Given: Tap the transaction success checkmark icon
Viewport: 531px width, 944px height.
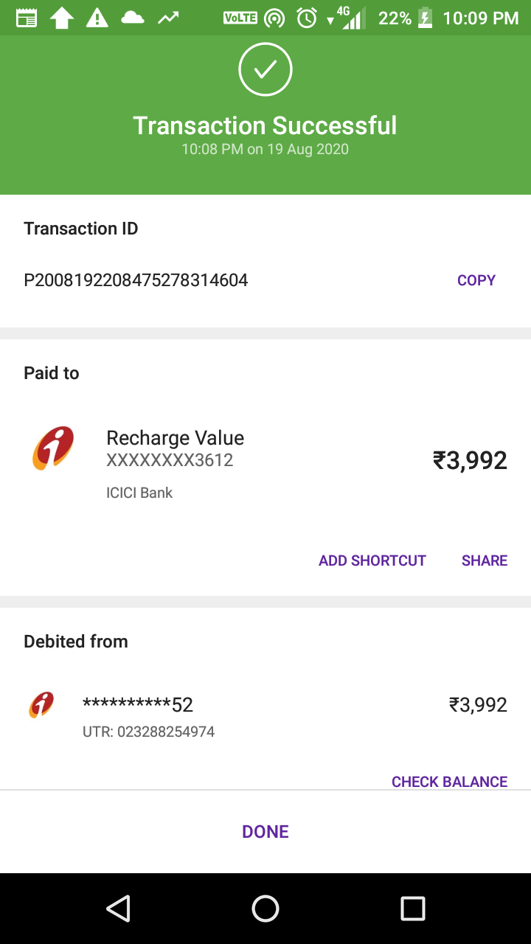Looking at the screenshot, I should point(265,69).
